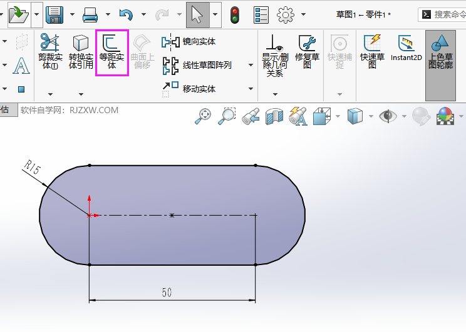Screen dimensions: 466x332
Task: Expand the Move Entities dropdown arrow
Action: 251,89
